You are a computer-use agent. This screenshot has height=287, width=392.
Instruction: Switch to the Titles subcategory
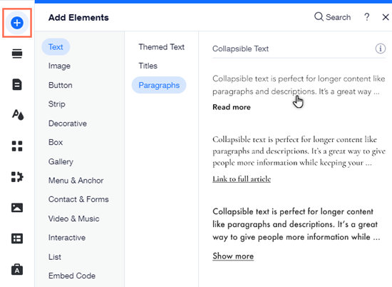[148, 66]
